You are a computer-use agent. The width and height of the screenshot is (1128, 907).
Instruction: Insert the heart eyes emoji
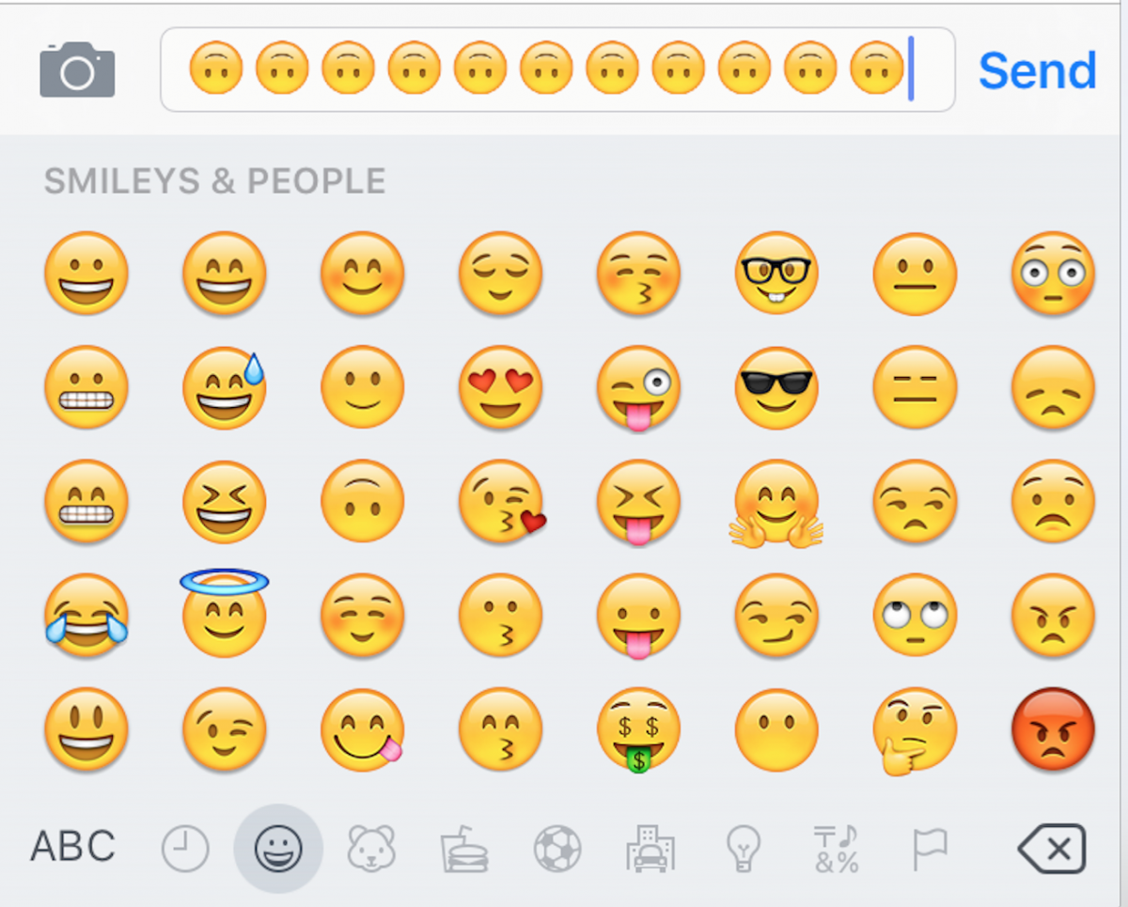click(x=500, y=387)
